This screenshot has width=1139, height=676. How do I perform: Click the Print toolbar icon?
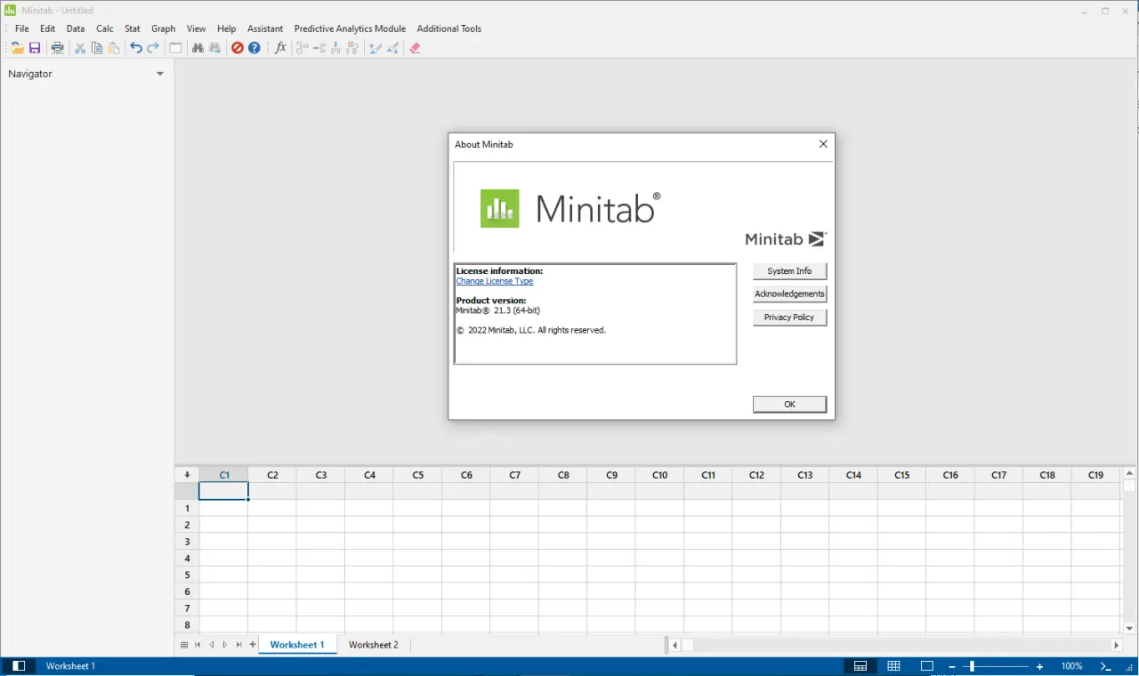point(58,48)
